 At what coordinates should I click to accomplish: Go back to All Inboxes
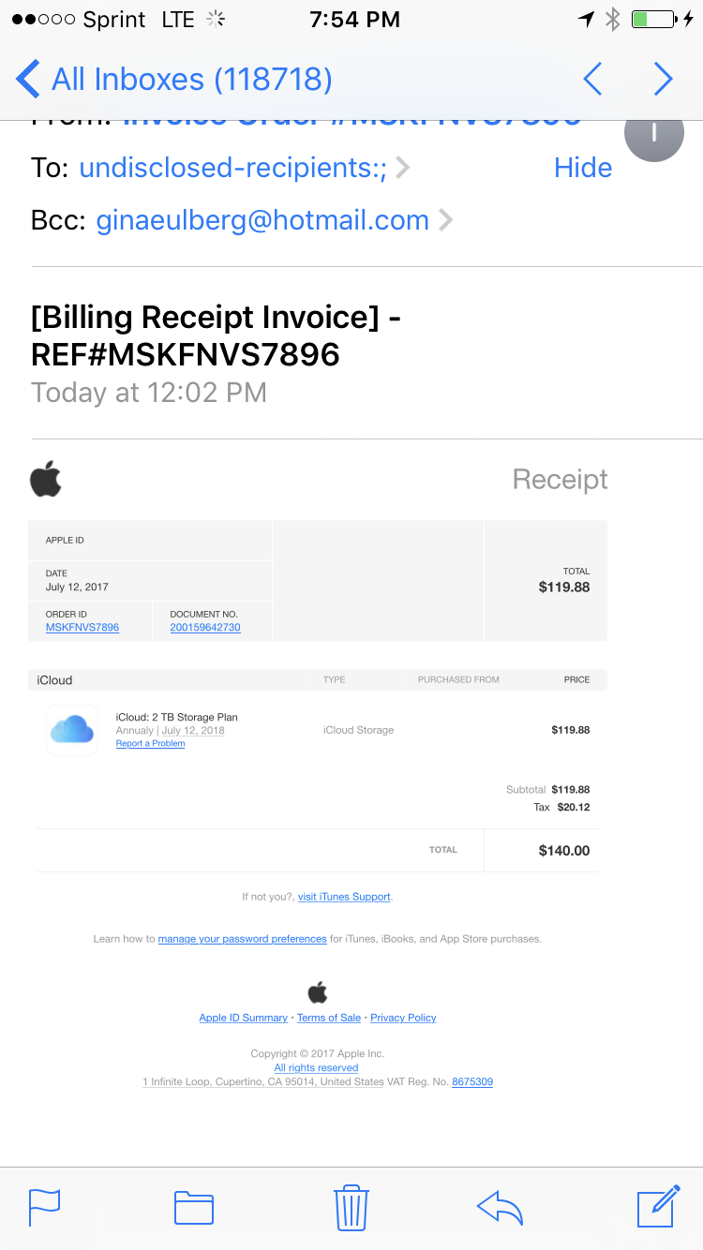174,80
